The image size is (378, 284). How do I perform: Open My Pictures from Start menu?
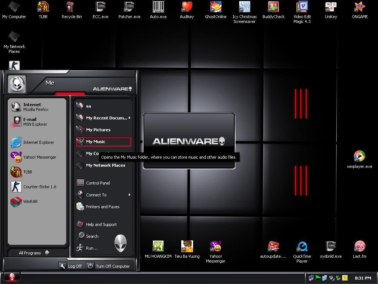coord(103,130)
